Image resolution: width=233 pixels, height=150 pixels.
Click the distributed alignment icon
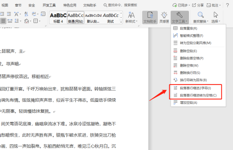tap(10, 21)
